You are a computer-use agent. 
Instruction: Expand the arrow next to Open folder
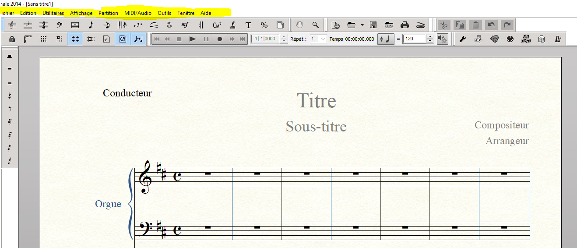tap(362, 25)
